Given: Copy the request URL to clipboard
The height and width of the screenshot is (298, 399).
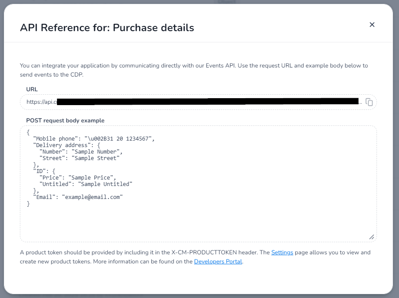Looking at the screenshot, I should pos(369,102).
